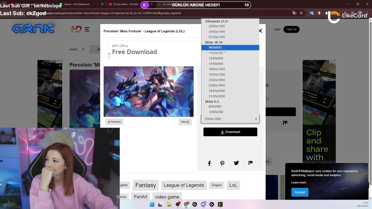Open Discord from taskbar

[x=203, y=204]
